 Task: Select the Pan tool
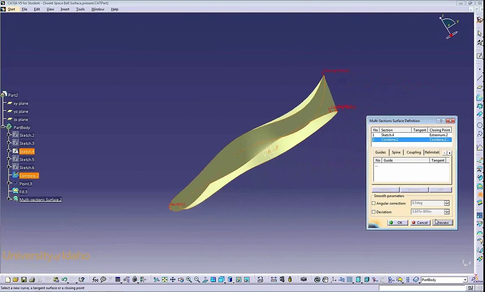[173, 279]
